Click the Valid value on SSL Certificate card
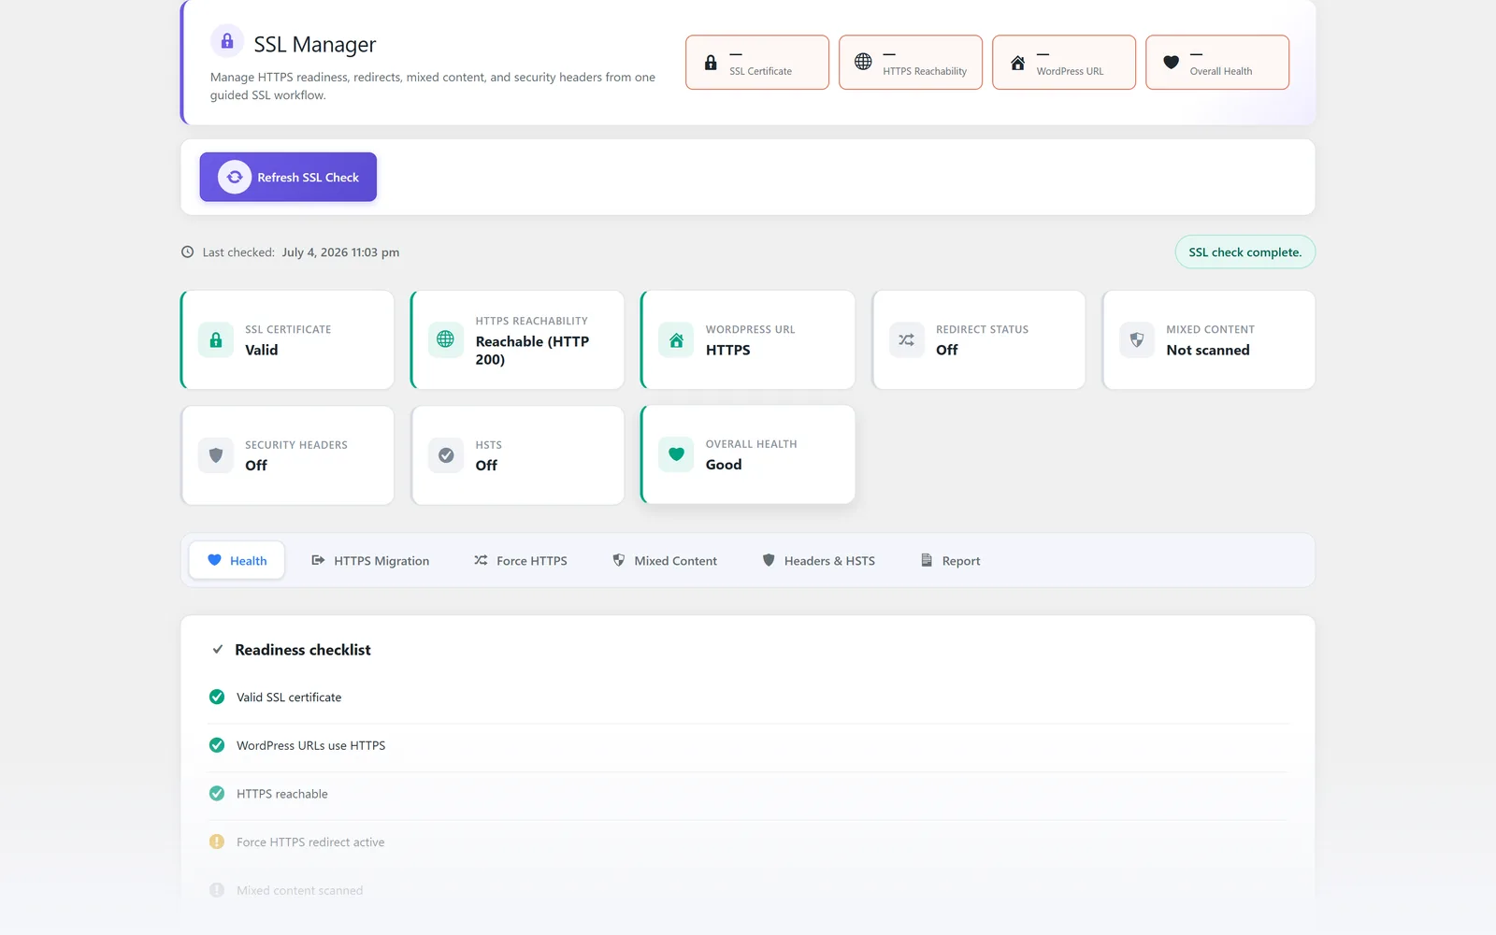Viewport: 1496px width, 935px height. [262, 350]
